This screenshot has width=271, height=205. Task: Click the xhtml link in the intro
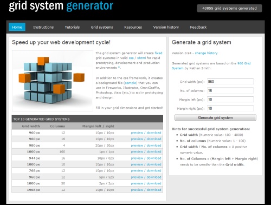(x=141, y=58)
